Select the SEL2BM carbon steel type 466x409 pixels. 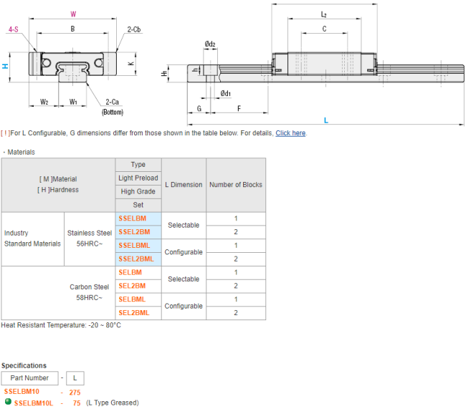tap(133, 286)
